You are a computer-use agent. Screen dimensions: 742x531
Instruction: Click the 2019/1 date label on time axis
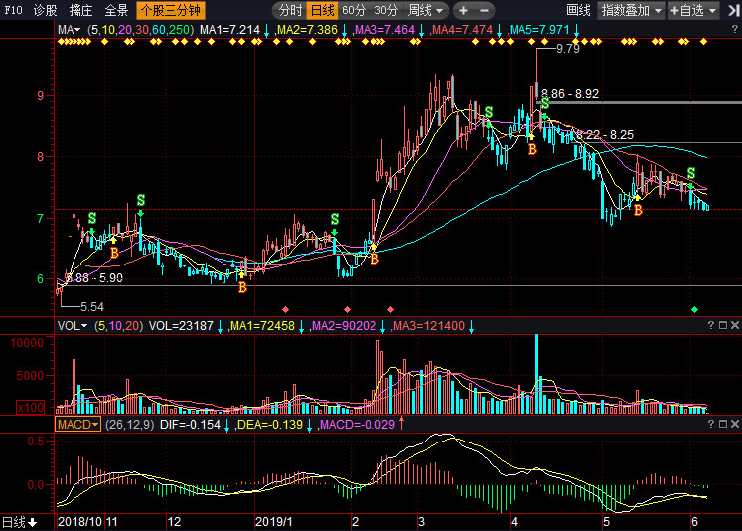coord(274,522)
